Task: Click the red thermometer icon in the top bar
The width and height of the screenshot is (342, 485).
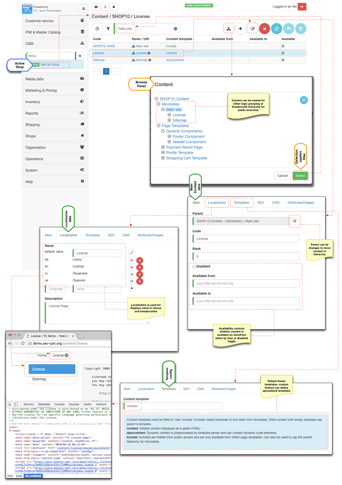Action: tap(105, 7)
